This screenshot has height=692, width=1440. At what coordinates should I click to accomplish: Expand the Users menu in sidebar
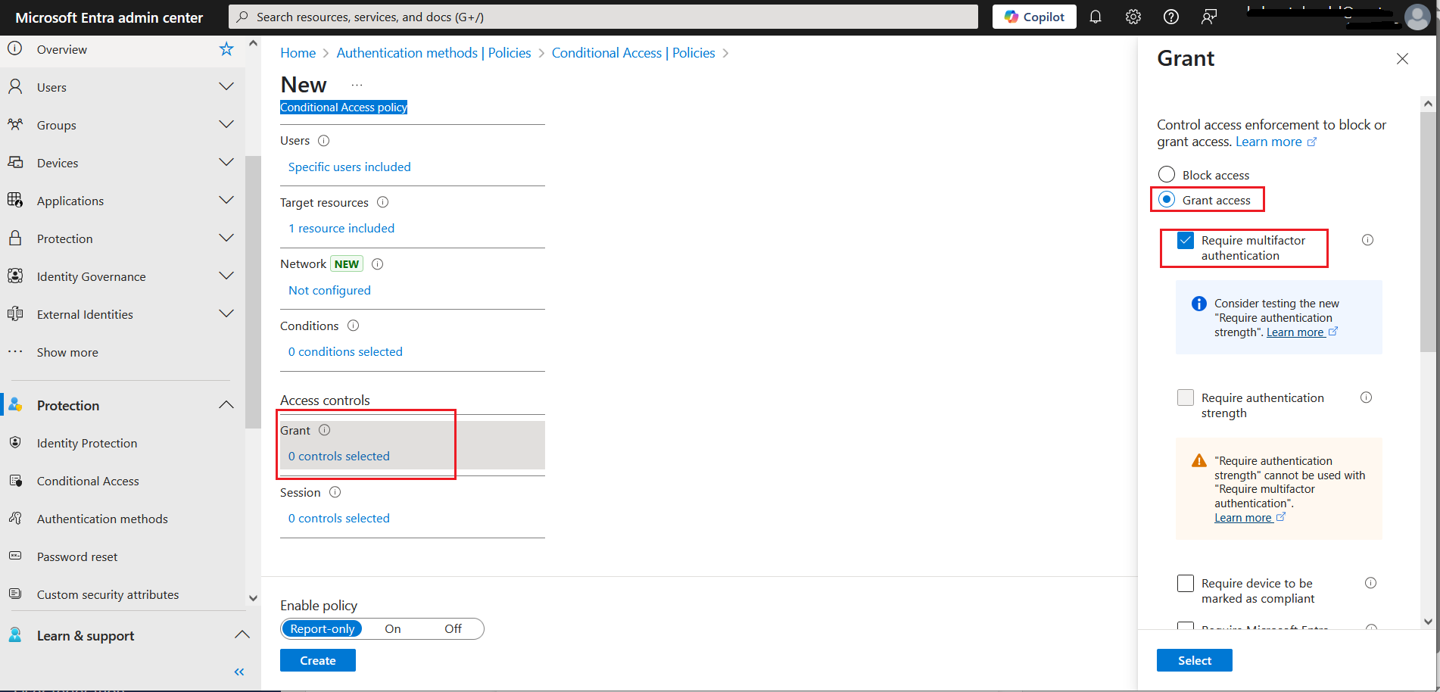tap(226, 87)
